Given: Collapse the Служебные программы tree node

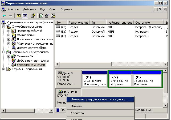Looking at the screenshot, I should [4, 27].
